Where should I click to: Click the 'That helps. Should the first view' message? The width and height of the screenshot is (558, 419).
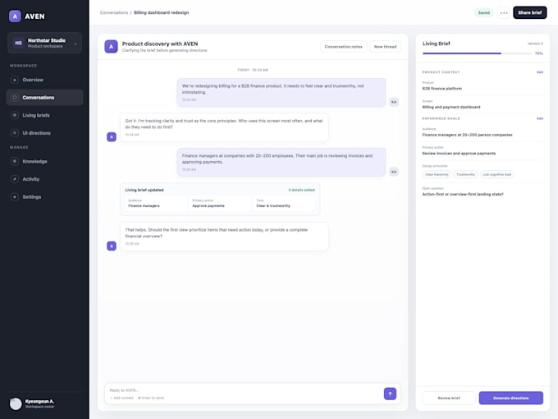click(224, 237)
